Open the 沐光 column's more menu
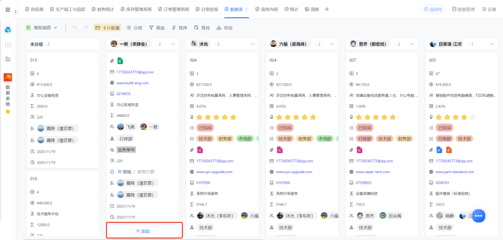Viewport: 503px width, 240px height. coord(252,44)
